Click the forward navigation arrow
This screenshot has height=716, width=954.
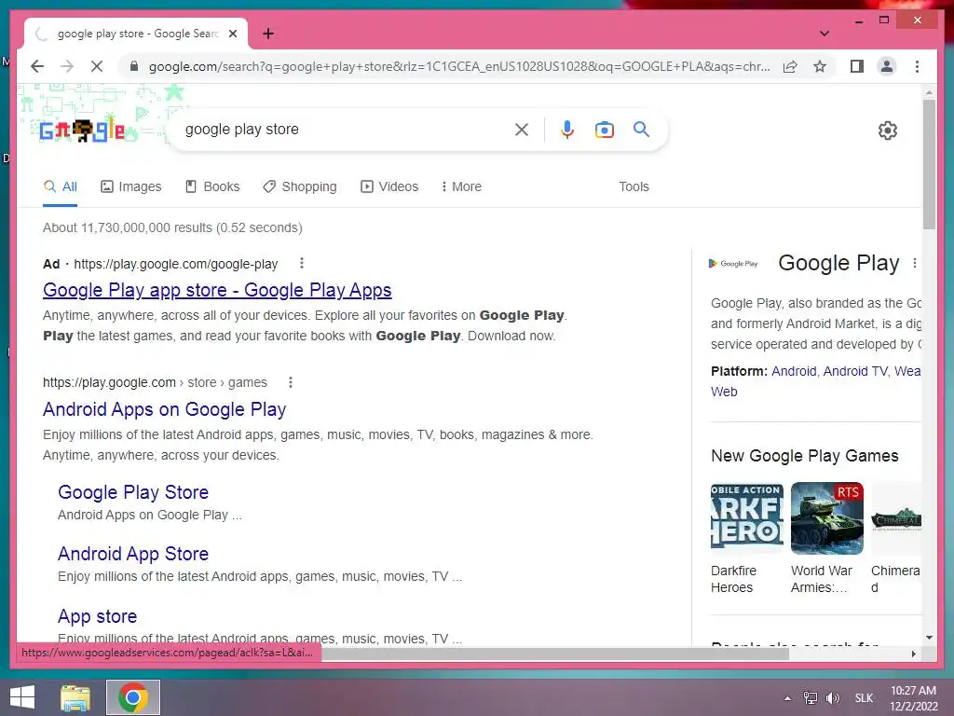click(67, 66)
